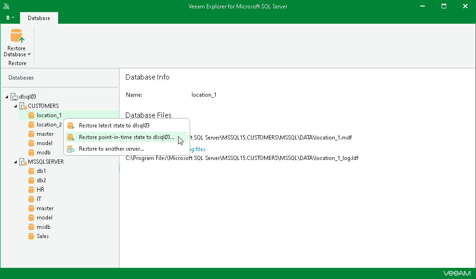Select the db2 database
This screenshot has width=476, height=279.
(x=41, y=180)
